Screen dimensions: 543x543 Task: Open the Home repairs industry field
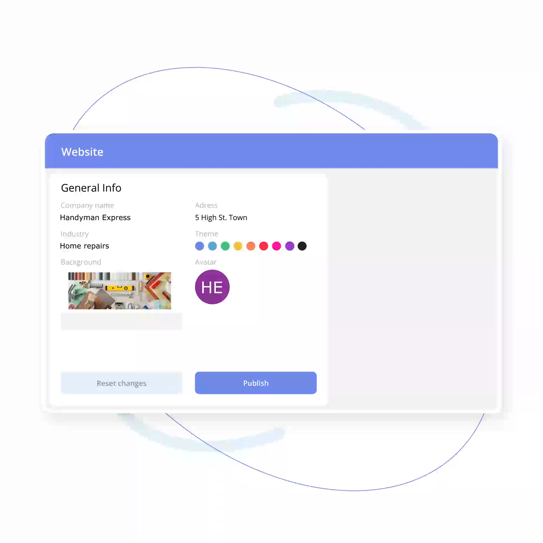[84, 246]
